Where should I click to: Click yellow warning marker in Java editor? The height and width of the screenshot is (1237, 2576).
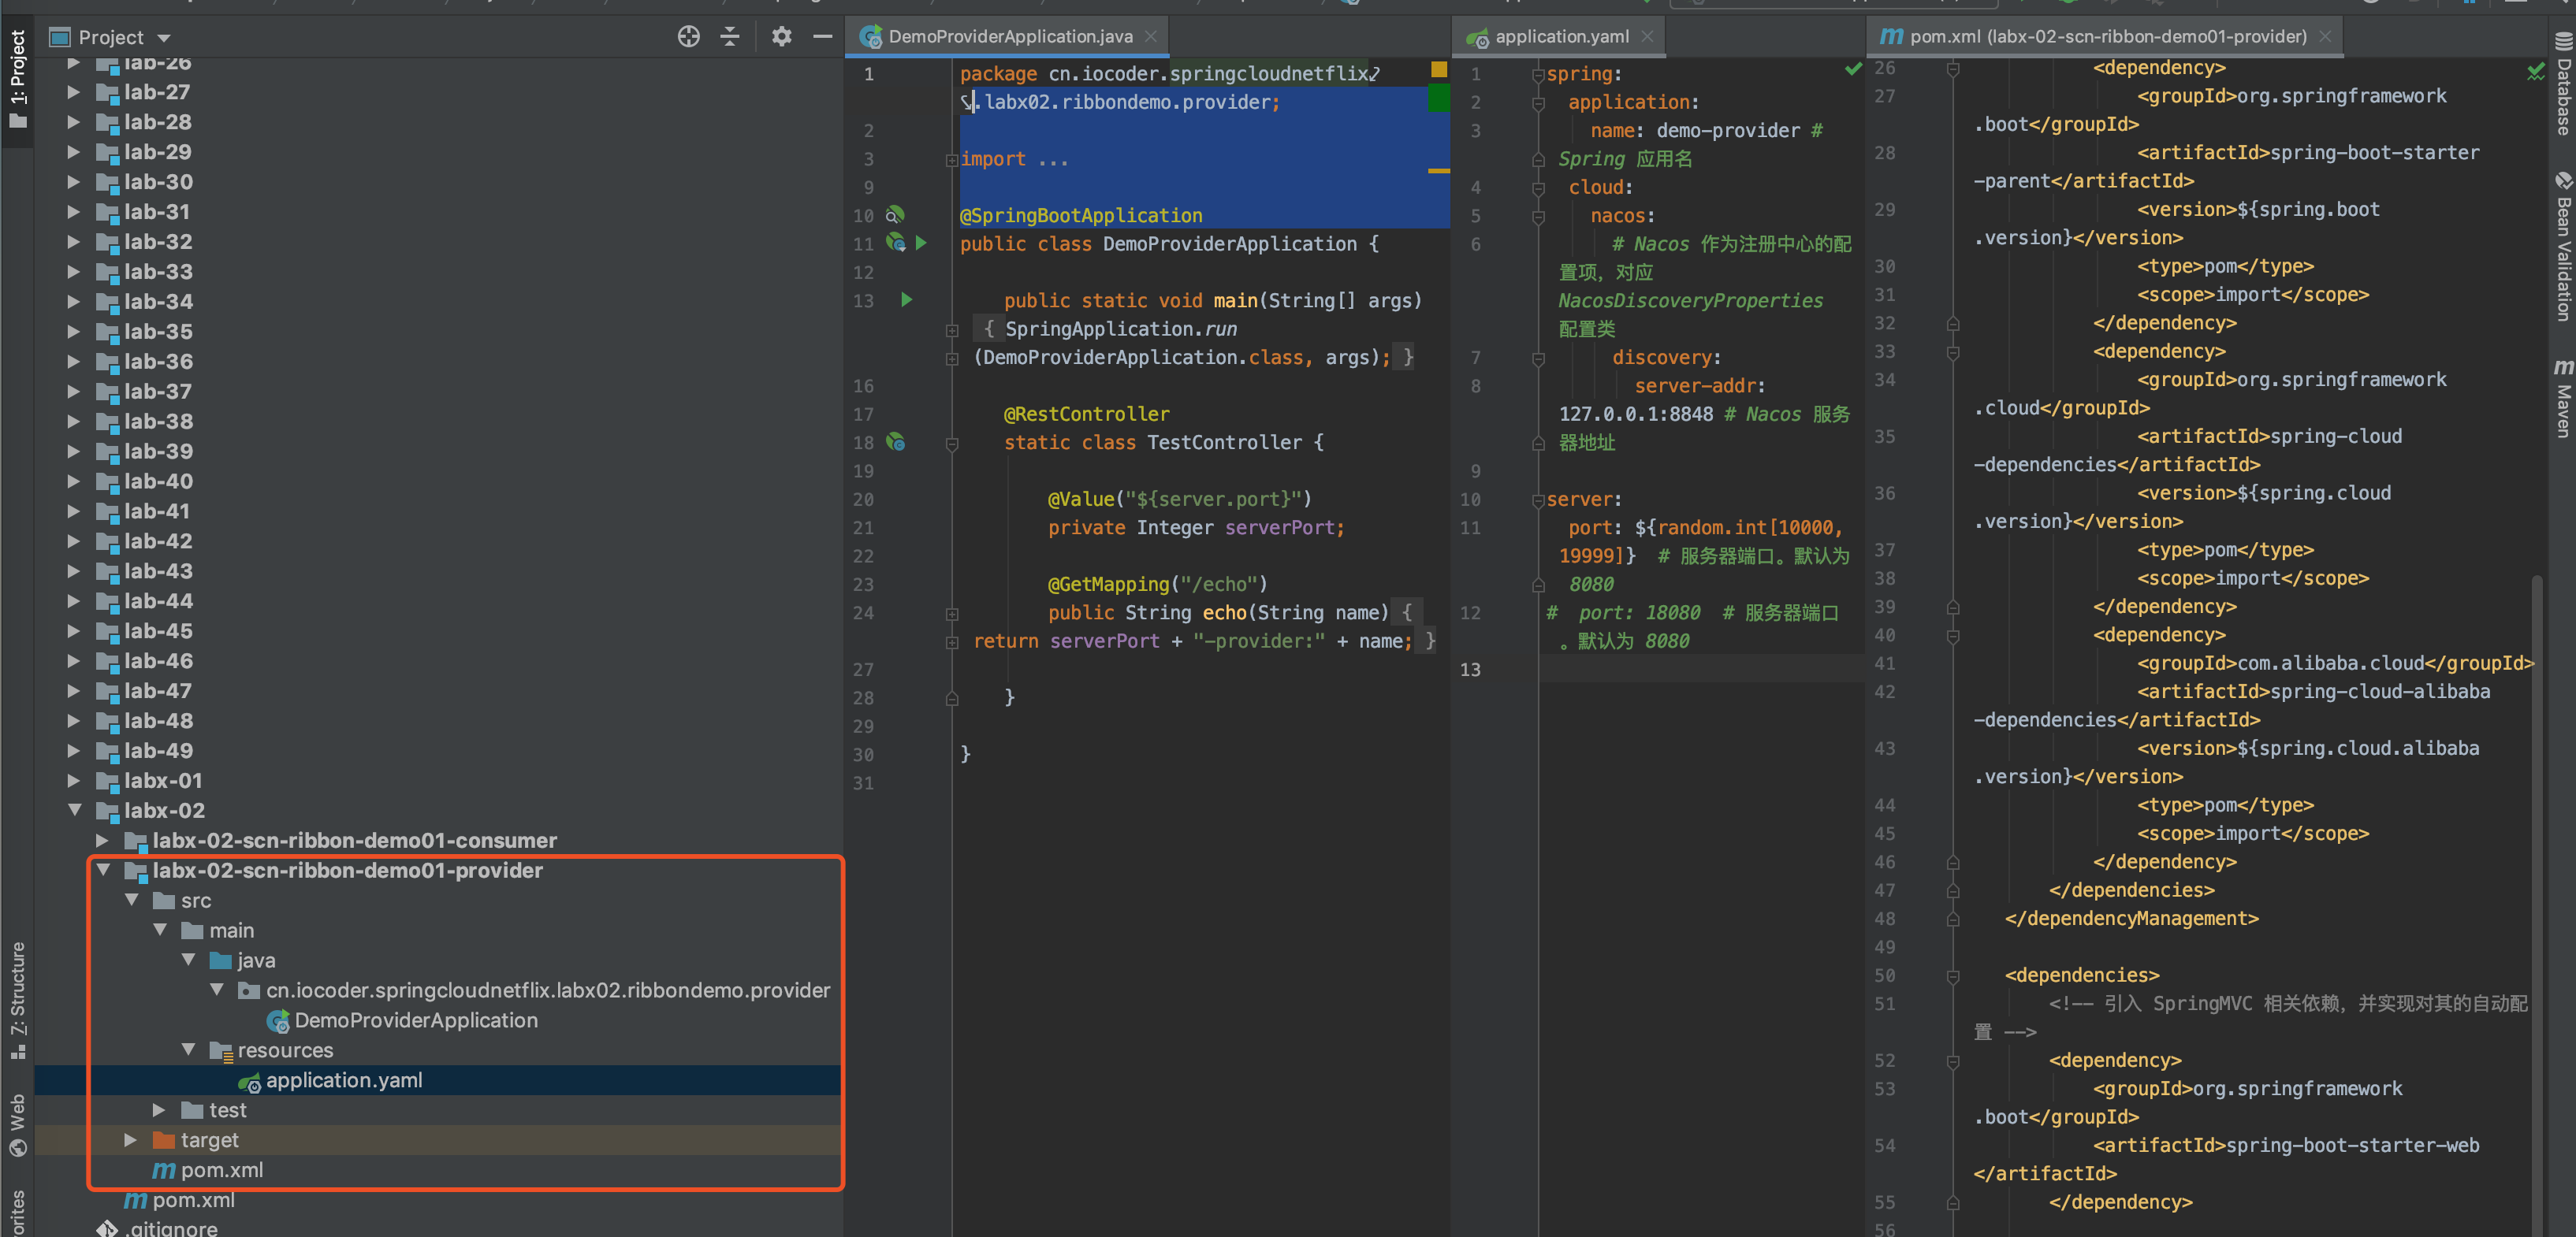[x=1439, y=69]
